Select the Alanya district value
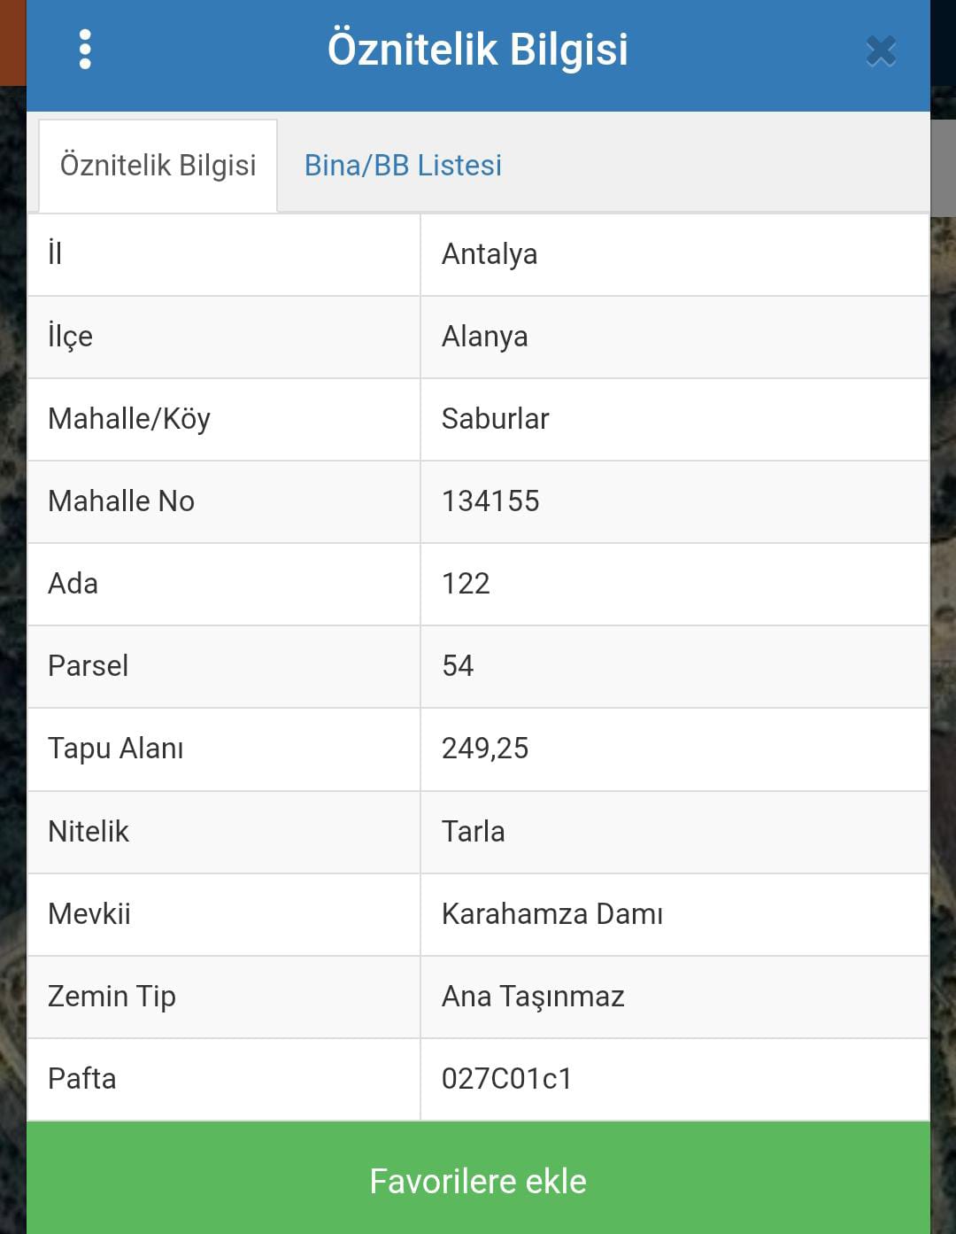This screenshot has width=956, height=1234. 484,337
